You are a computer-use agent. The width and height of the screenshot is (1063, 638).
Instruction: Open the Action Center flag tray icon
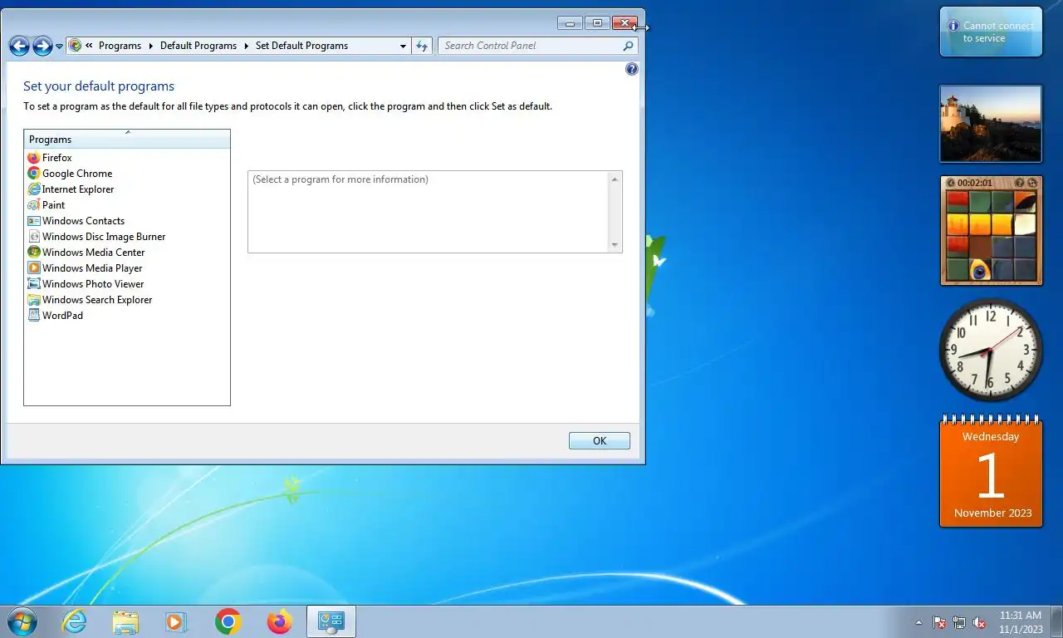(x=939, y=622)
